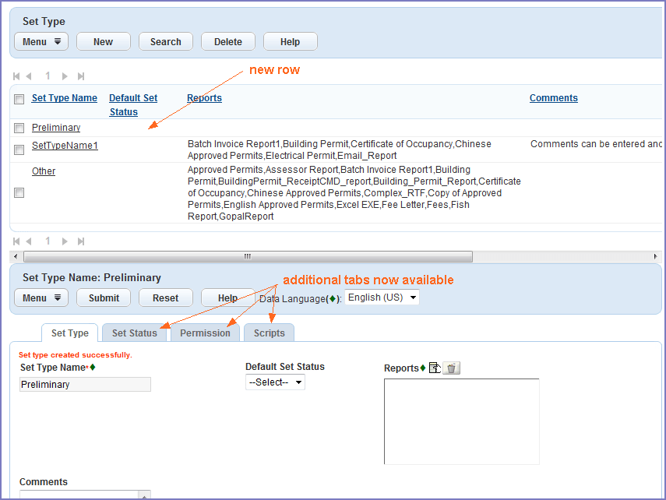
Task: Open the Permission tab
Action: pos(205,333)
